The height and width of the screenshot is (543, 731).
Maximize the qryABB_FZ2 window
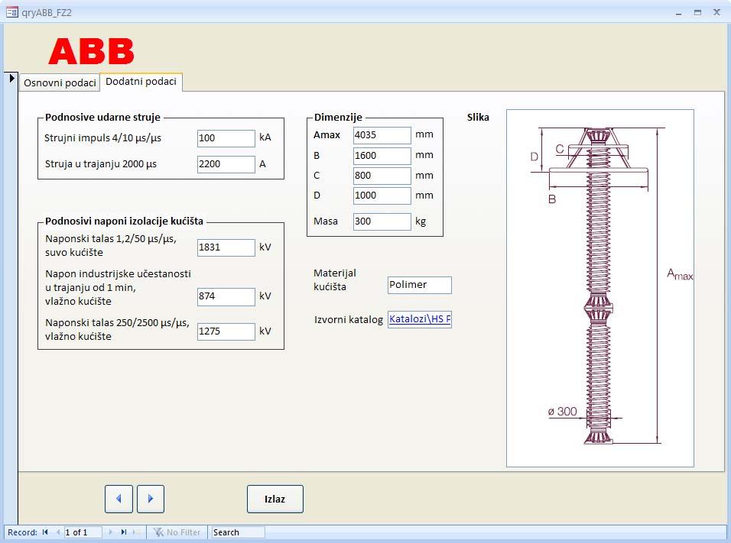click(697, 12)
